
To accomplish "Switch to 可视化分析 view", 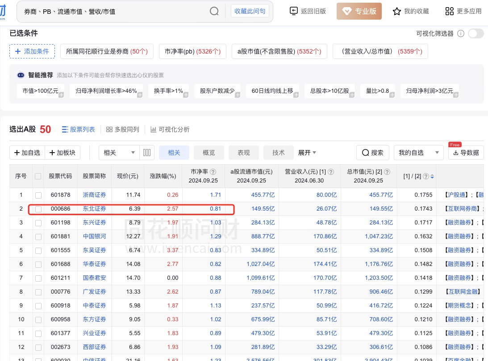I will tap(170, 130).
